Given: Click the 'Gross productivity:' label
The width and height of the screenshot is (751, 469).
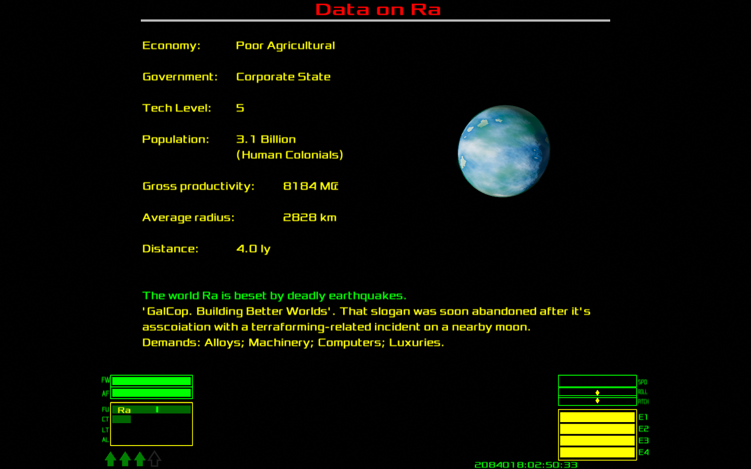Looking at the screenshot, I should pos(198,187).
